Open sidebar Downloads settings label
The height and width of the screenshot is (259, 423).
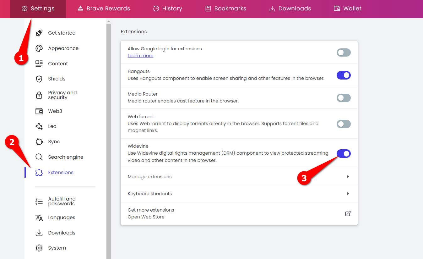point(62,233)
